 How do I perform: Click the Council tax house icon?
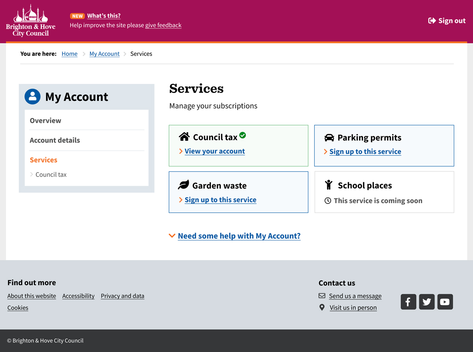(x=184, y=137)
